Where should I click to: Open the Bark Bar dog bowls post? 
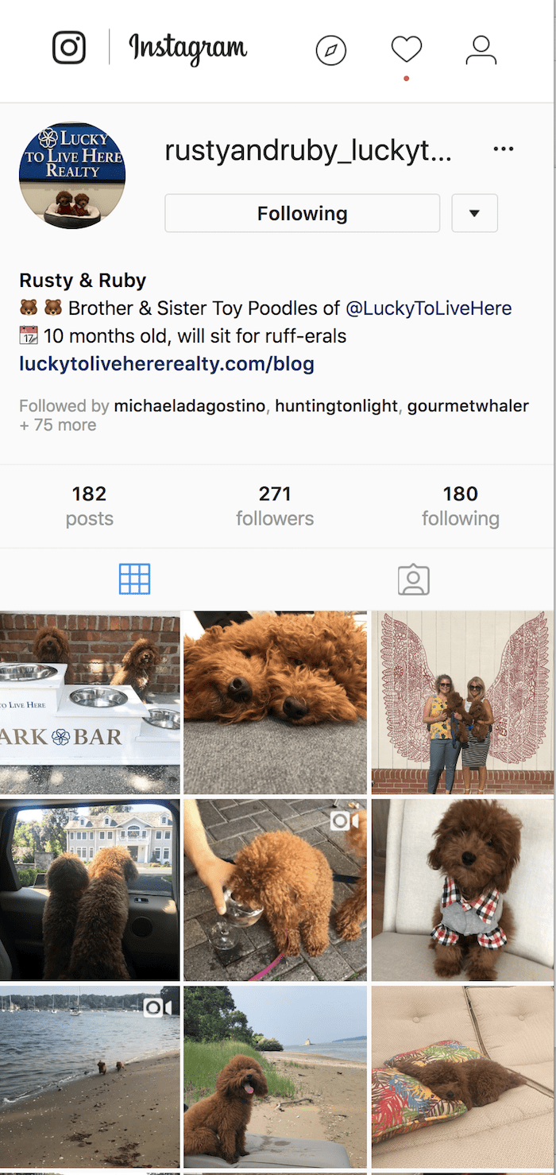pyautogui.click(x=90, y=703)
